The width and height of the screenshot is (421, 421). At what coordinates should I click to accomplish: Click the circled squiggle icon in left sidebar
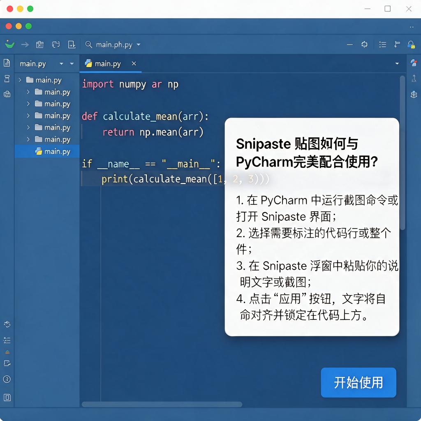click(7, 379)
